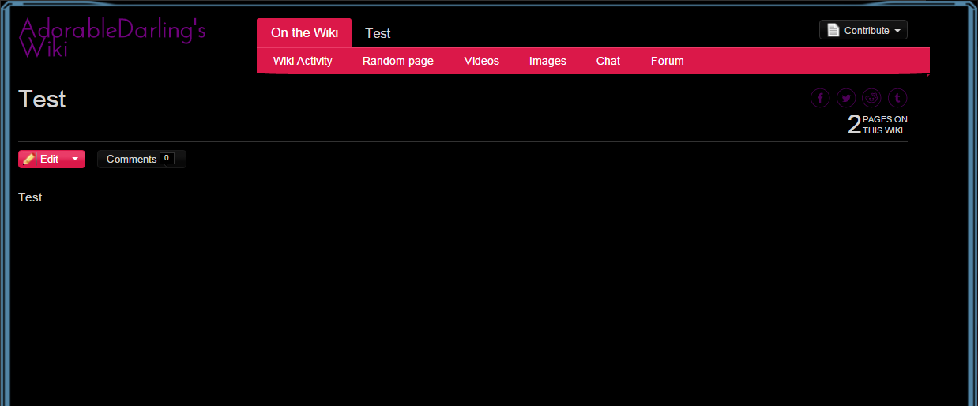Share the page on Facebook
This screenshot has width=978, height=406.
tap(821, 98)
